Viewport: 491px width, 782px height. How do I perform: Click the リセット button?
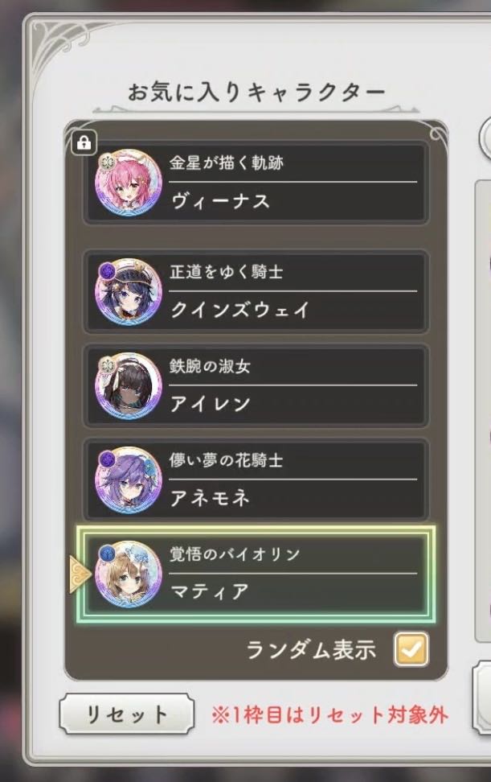[x=126, y=714]
